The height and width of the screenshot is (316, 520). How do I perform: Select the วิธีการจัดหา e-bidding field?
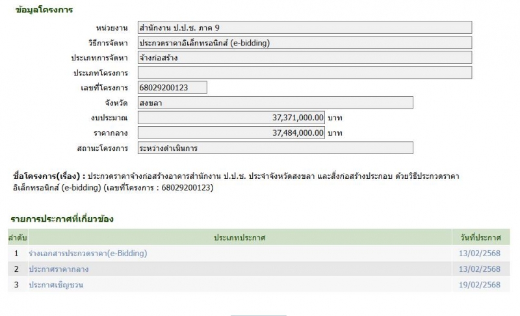tap(304, 43)
